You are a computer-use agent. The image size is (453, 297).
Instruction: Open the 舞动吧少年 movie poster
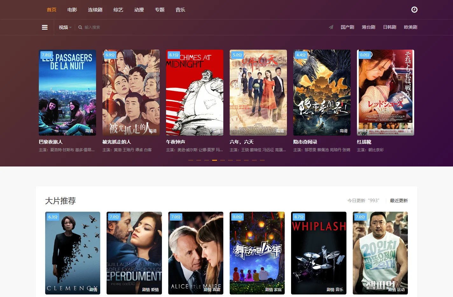point(257,253)
